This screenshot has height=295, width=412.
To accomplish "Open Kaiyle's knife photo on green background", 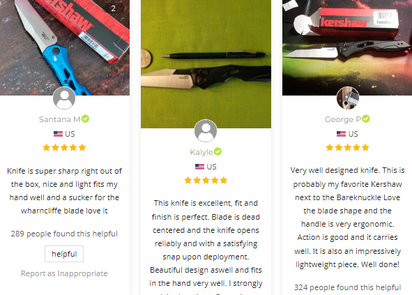I will [206, 64].
